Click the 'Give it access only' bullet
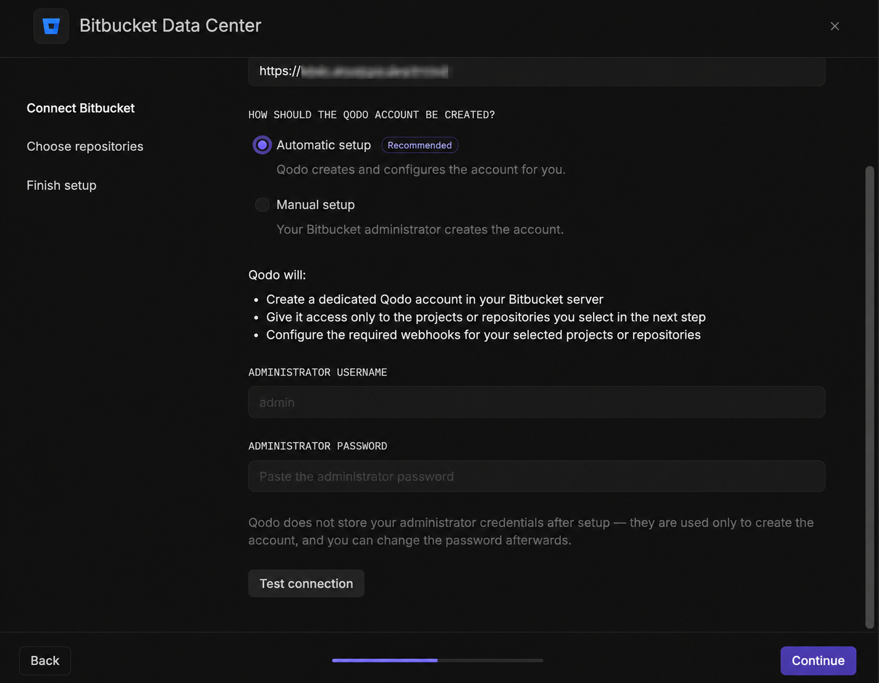The image size is (879, 683). coord(486,317)
